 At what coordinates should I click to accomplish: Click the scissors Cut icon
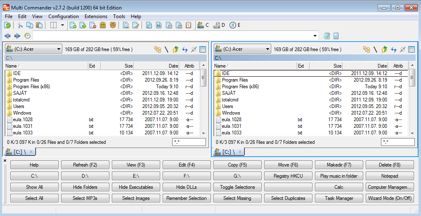(x=20, y=25)
